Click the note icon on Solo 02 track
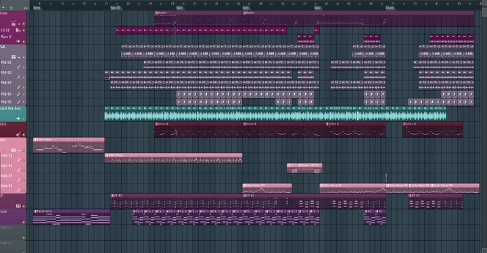Screen dimensions: 487x253 tap(19, 170)
